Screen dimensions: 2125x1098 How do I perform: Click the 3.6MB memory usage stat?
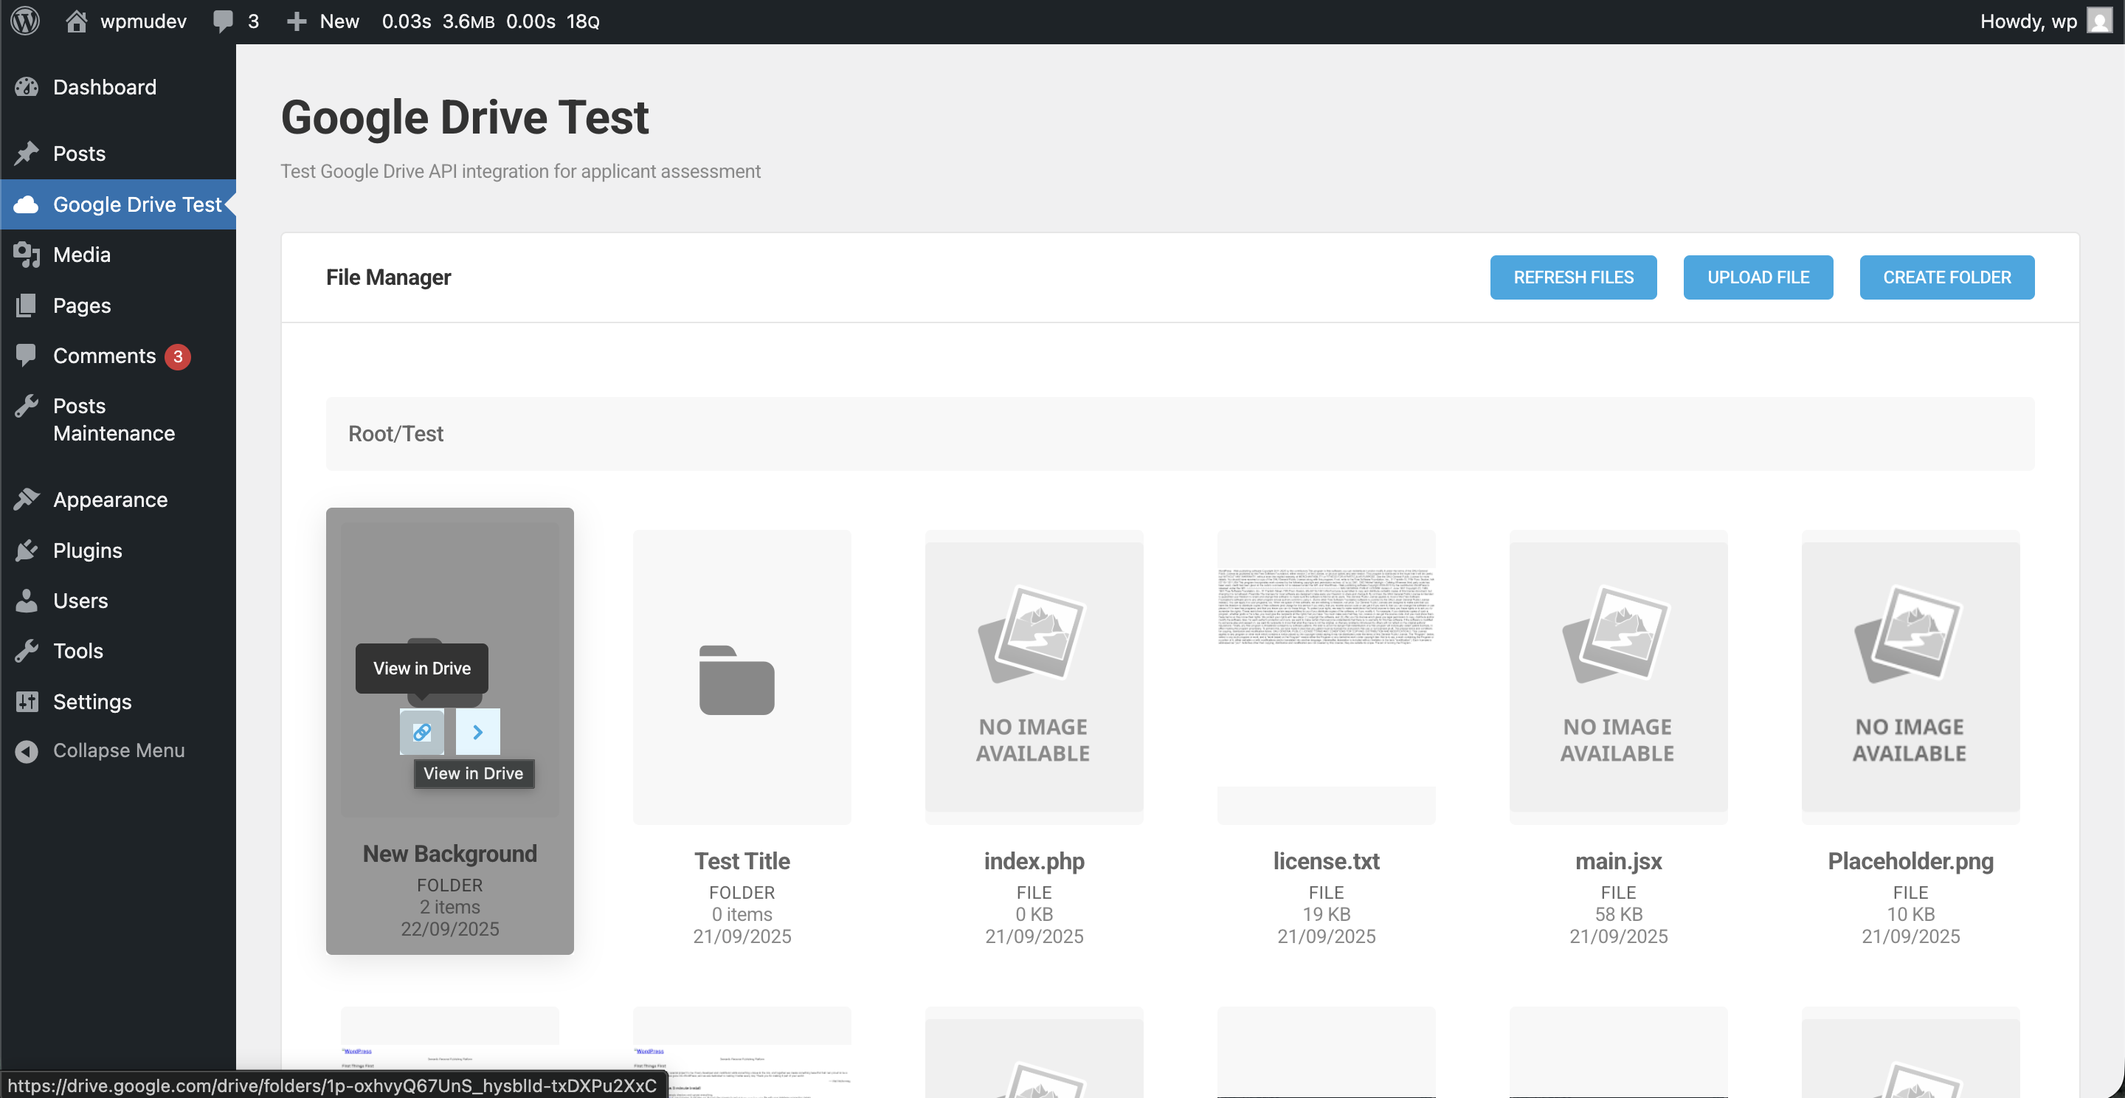[469, 21]
